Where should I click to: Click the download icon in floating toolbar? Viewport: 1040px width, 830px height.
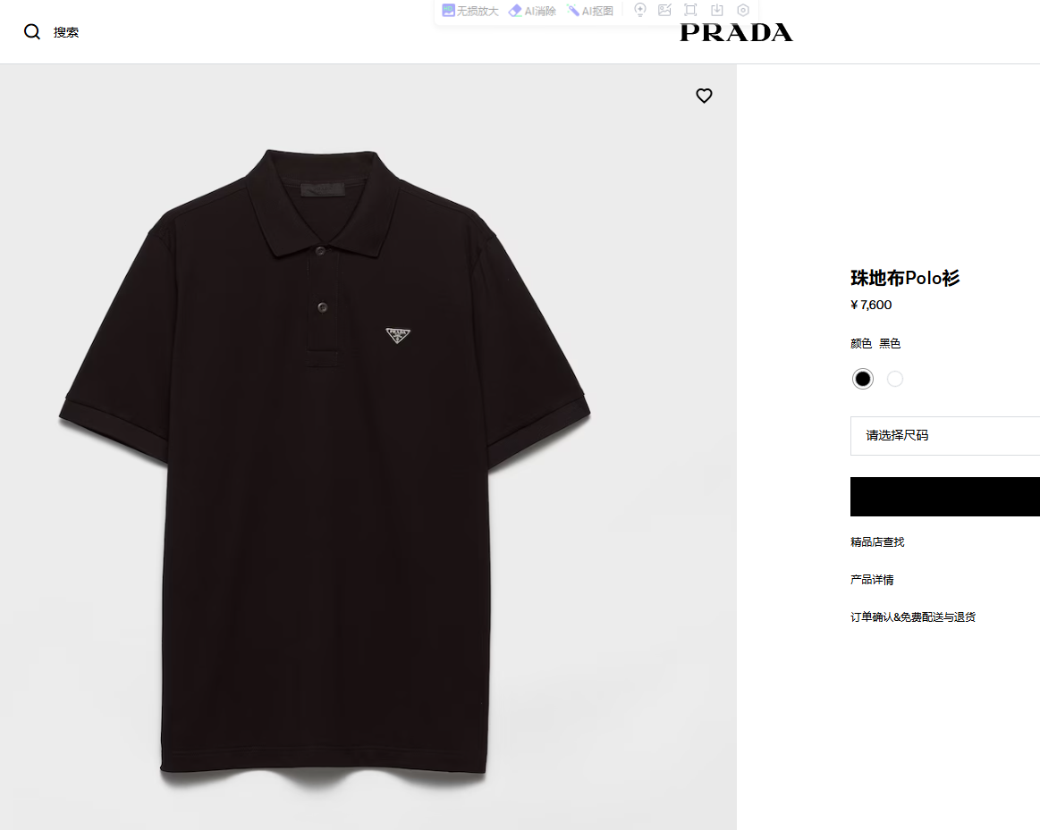717,10
